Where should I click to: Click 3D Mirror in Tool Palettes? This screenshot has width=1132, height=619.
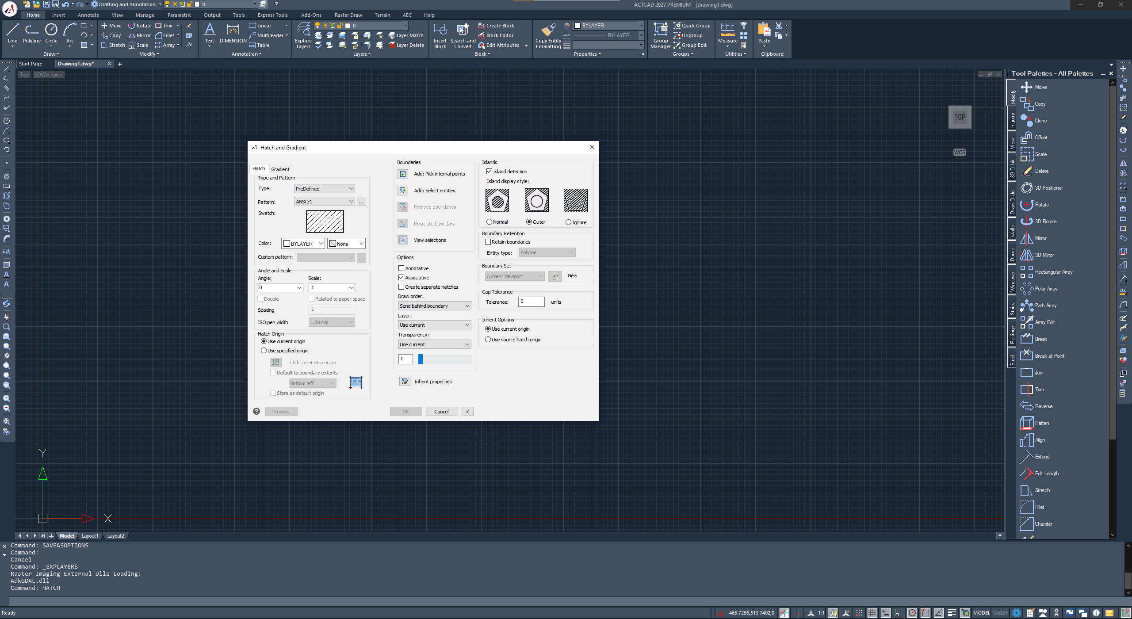1037,255
